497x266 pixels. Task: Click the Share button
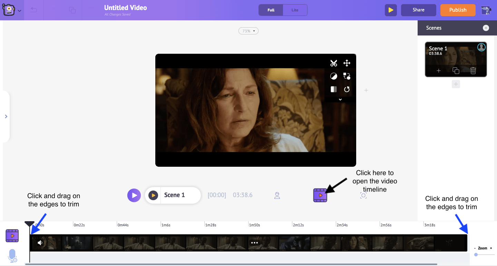(x=418, y=10)
